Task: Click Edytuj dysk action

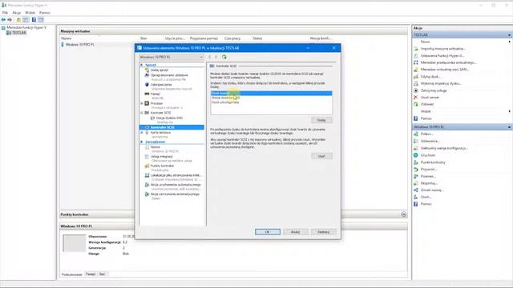Action: click(430, 77)
